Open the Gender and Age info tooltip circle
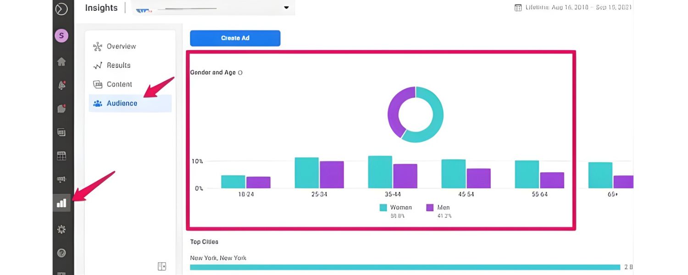This screenshot has width=688, height=275. [240, 72]
